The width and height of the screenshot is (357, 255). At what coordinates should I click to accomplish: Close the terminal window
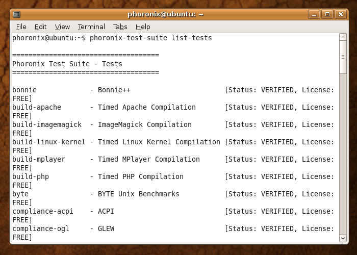point(341,14)
